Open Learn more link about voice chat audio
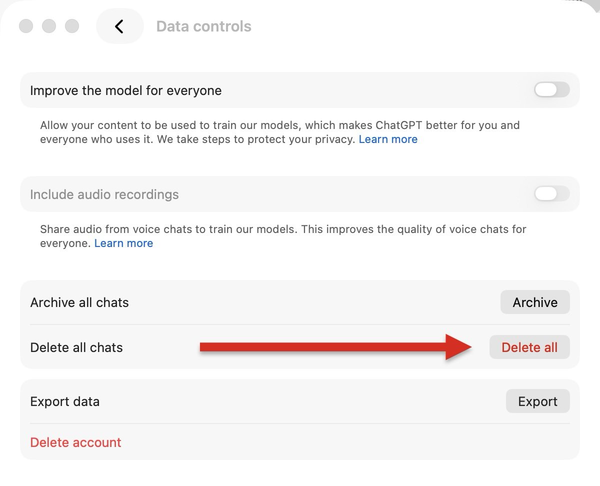Screen dimensions: 600x486 (x=123, y=243)
